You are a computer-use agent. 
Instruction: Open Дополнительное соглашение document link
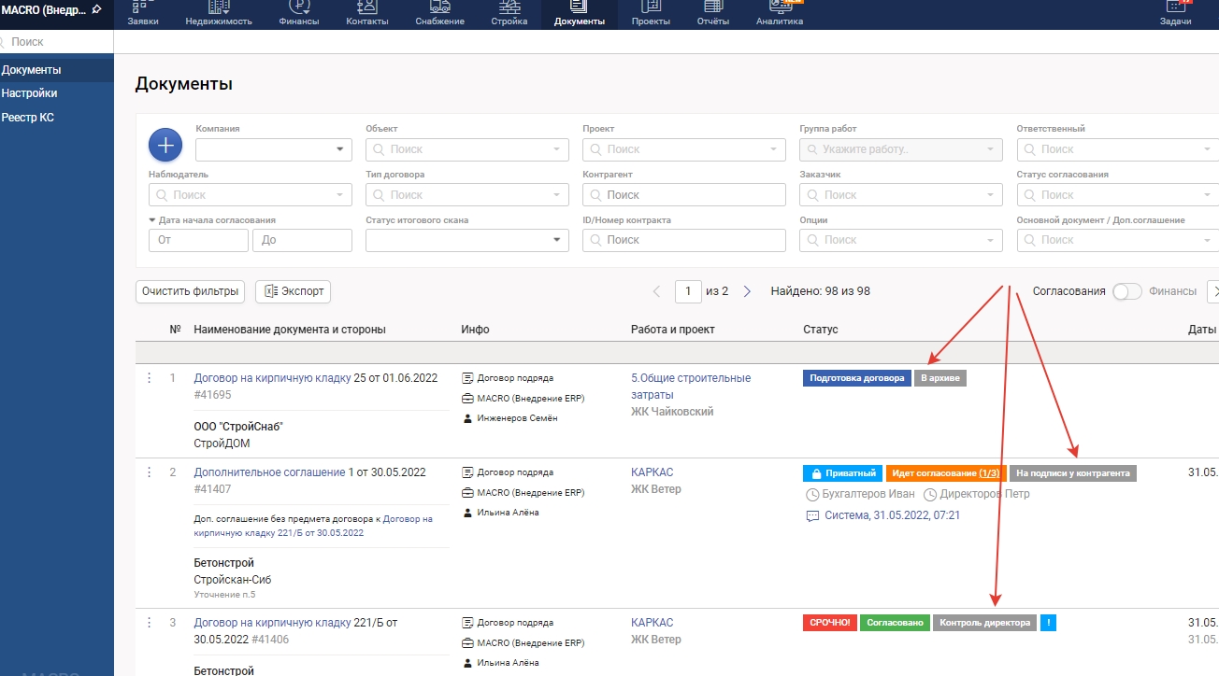(269, 472)
